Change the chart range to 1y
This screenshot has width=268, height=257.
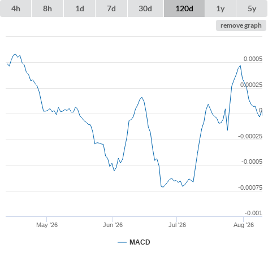pyautogui.click(x=221, y=8)
